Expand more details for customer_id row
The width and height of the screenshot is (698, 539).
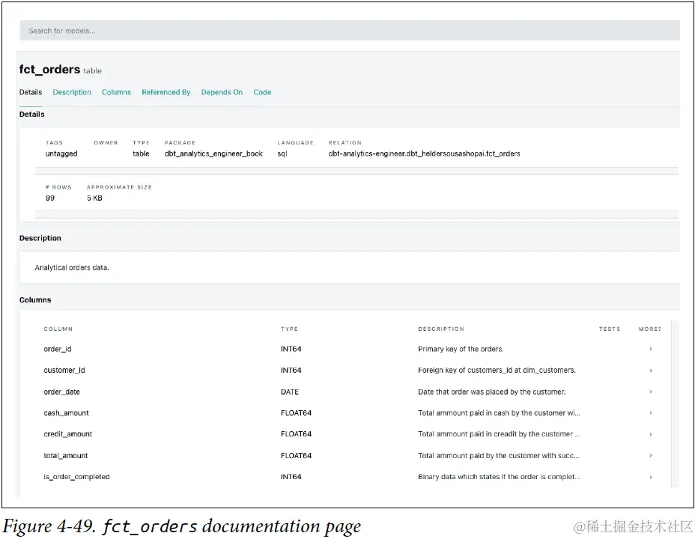tap(650, 371)
